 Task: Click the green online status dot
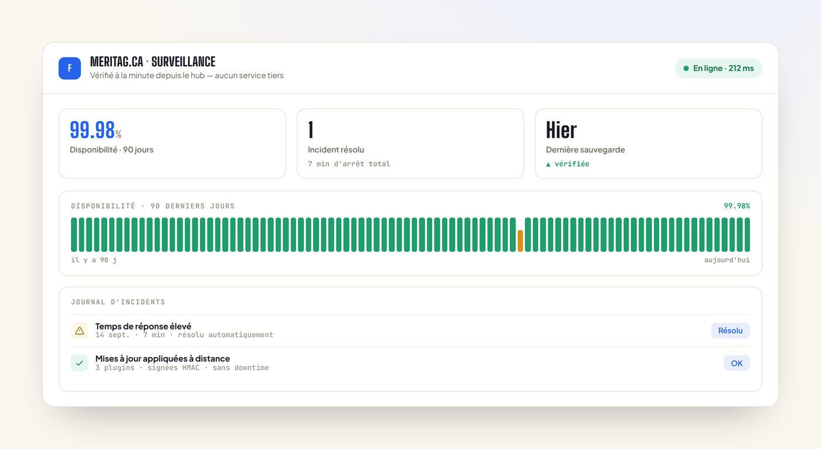686,69
